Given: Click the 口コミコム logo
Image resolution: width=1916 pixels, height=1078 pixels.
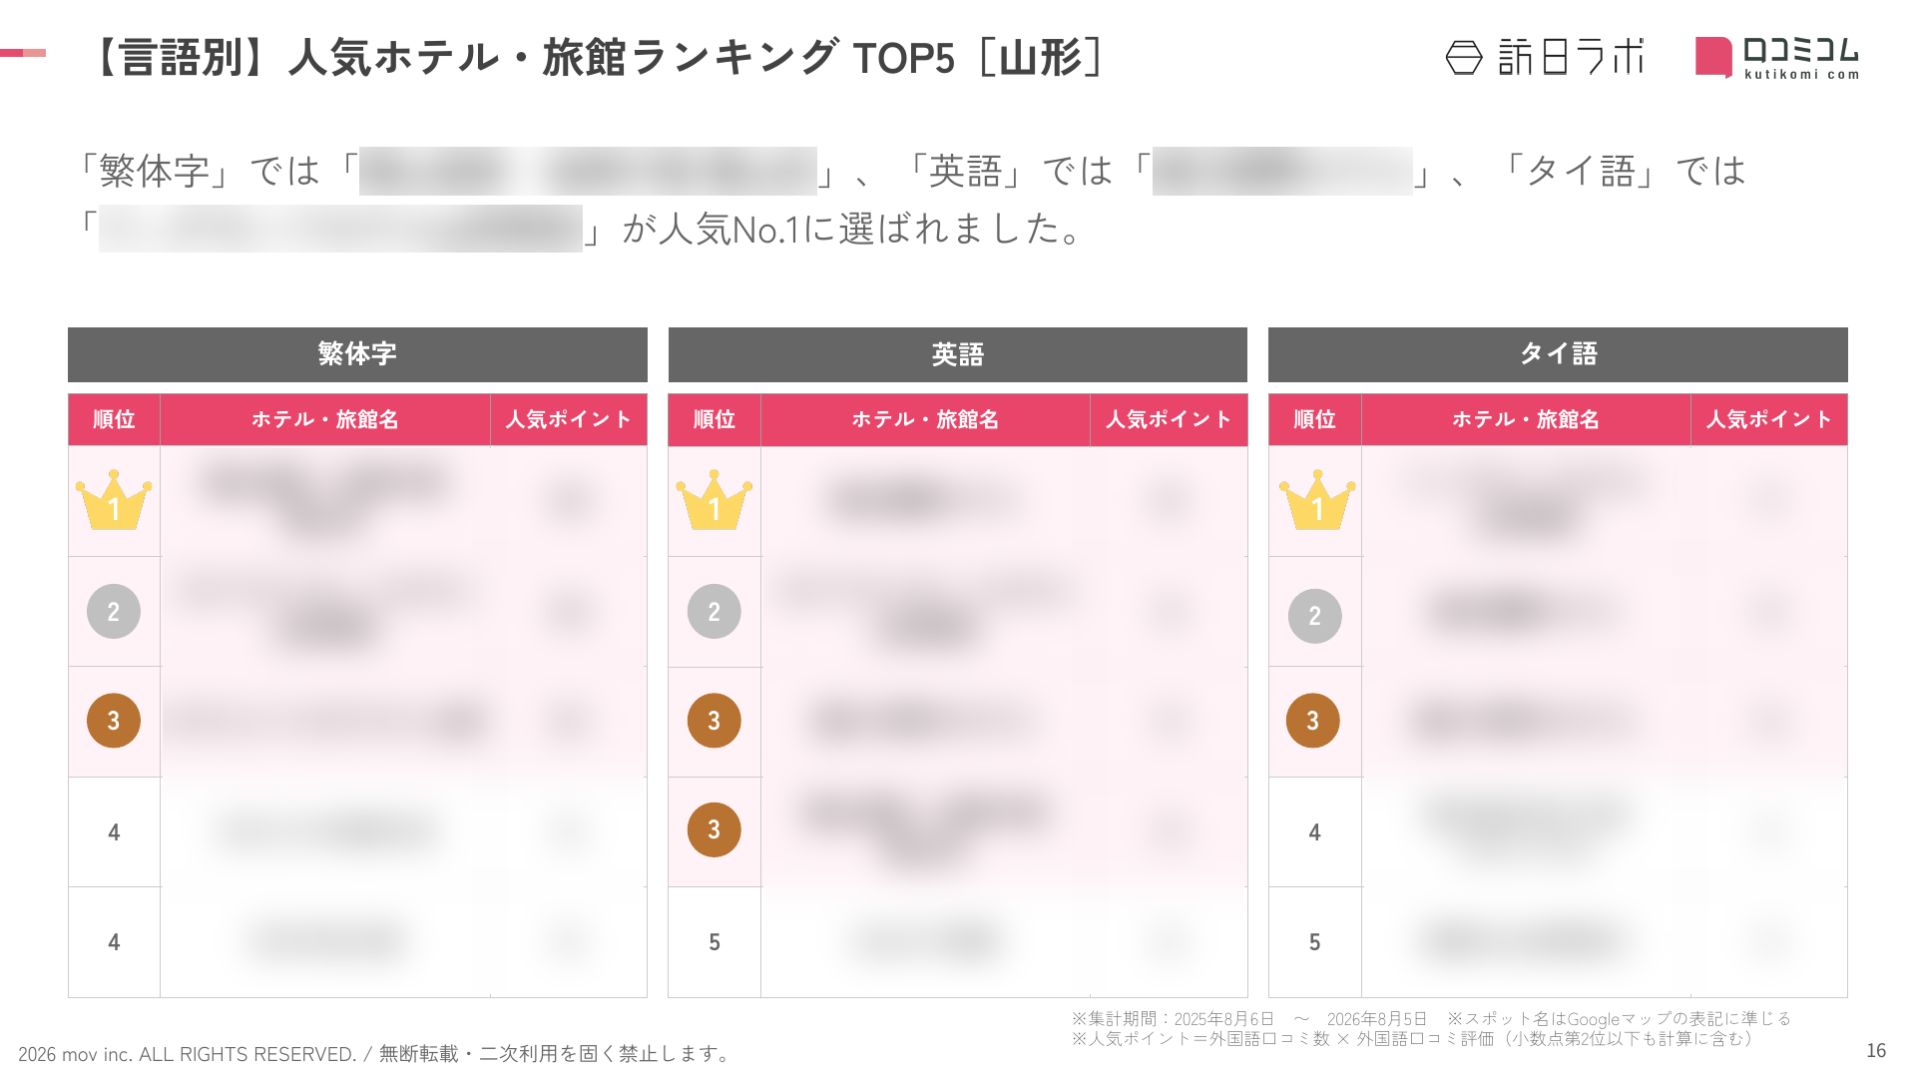Looking at the screenshot, I should [1777, 58].
